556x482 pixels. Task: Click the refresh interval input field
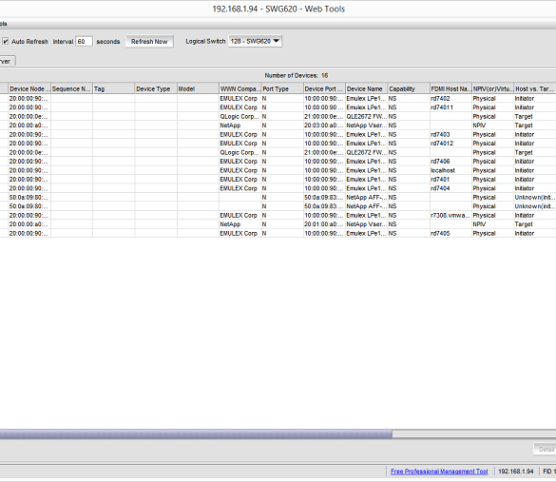pyautogui.click(x=84, y=42)
